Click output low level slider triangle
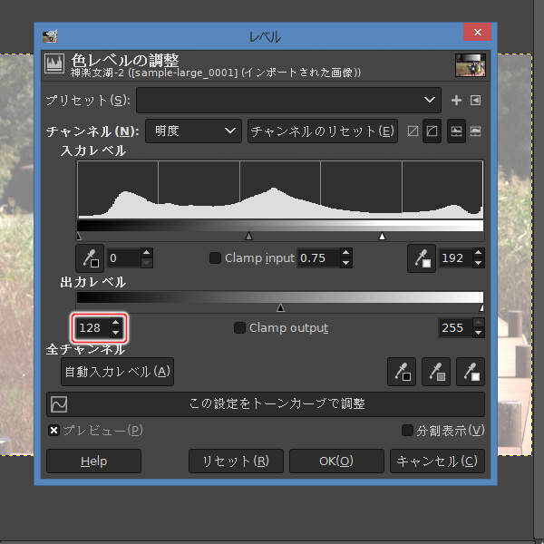 tap(281, 307)
